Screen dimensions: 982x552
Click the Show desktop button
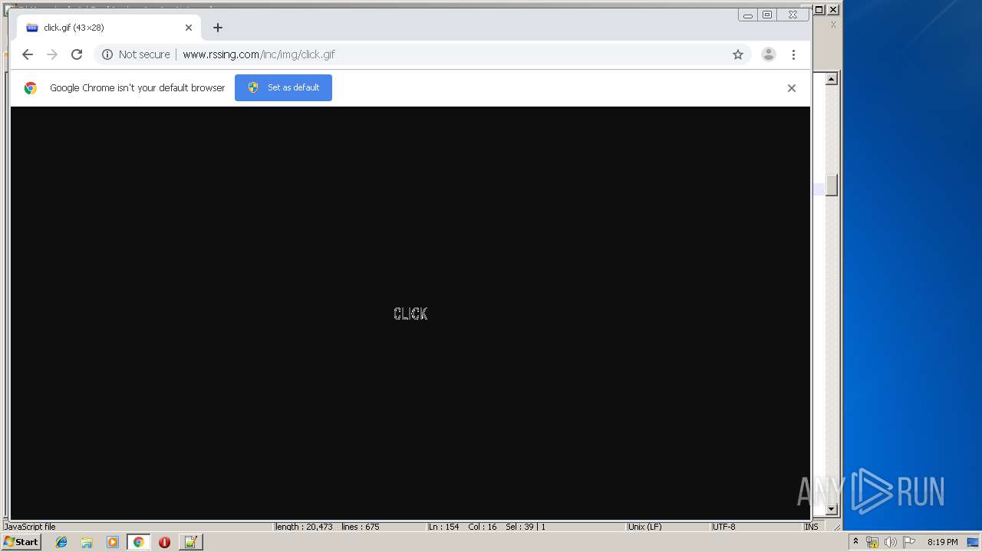[x=973, y=542]
